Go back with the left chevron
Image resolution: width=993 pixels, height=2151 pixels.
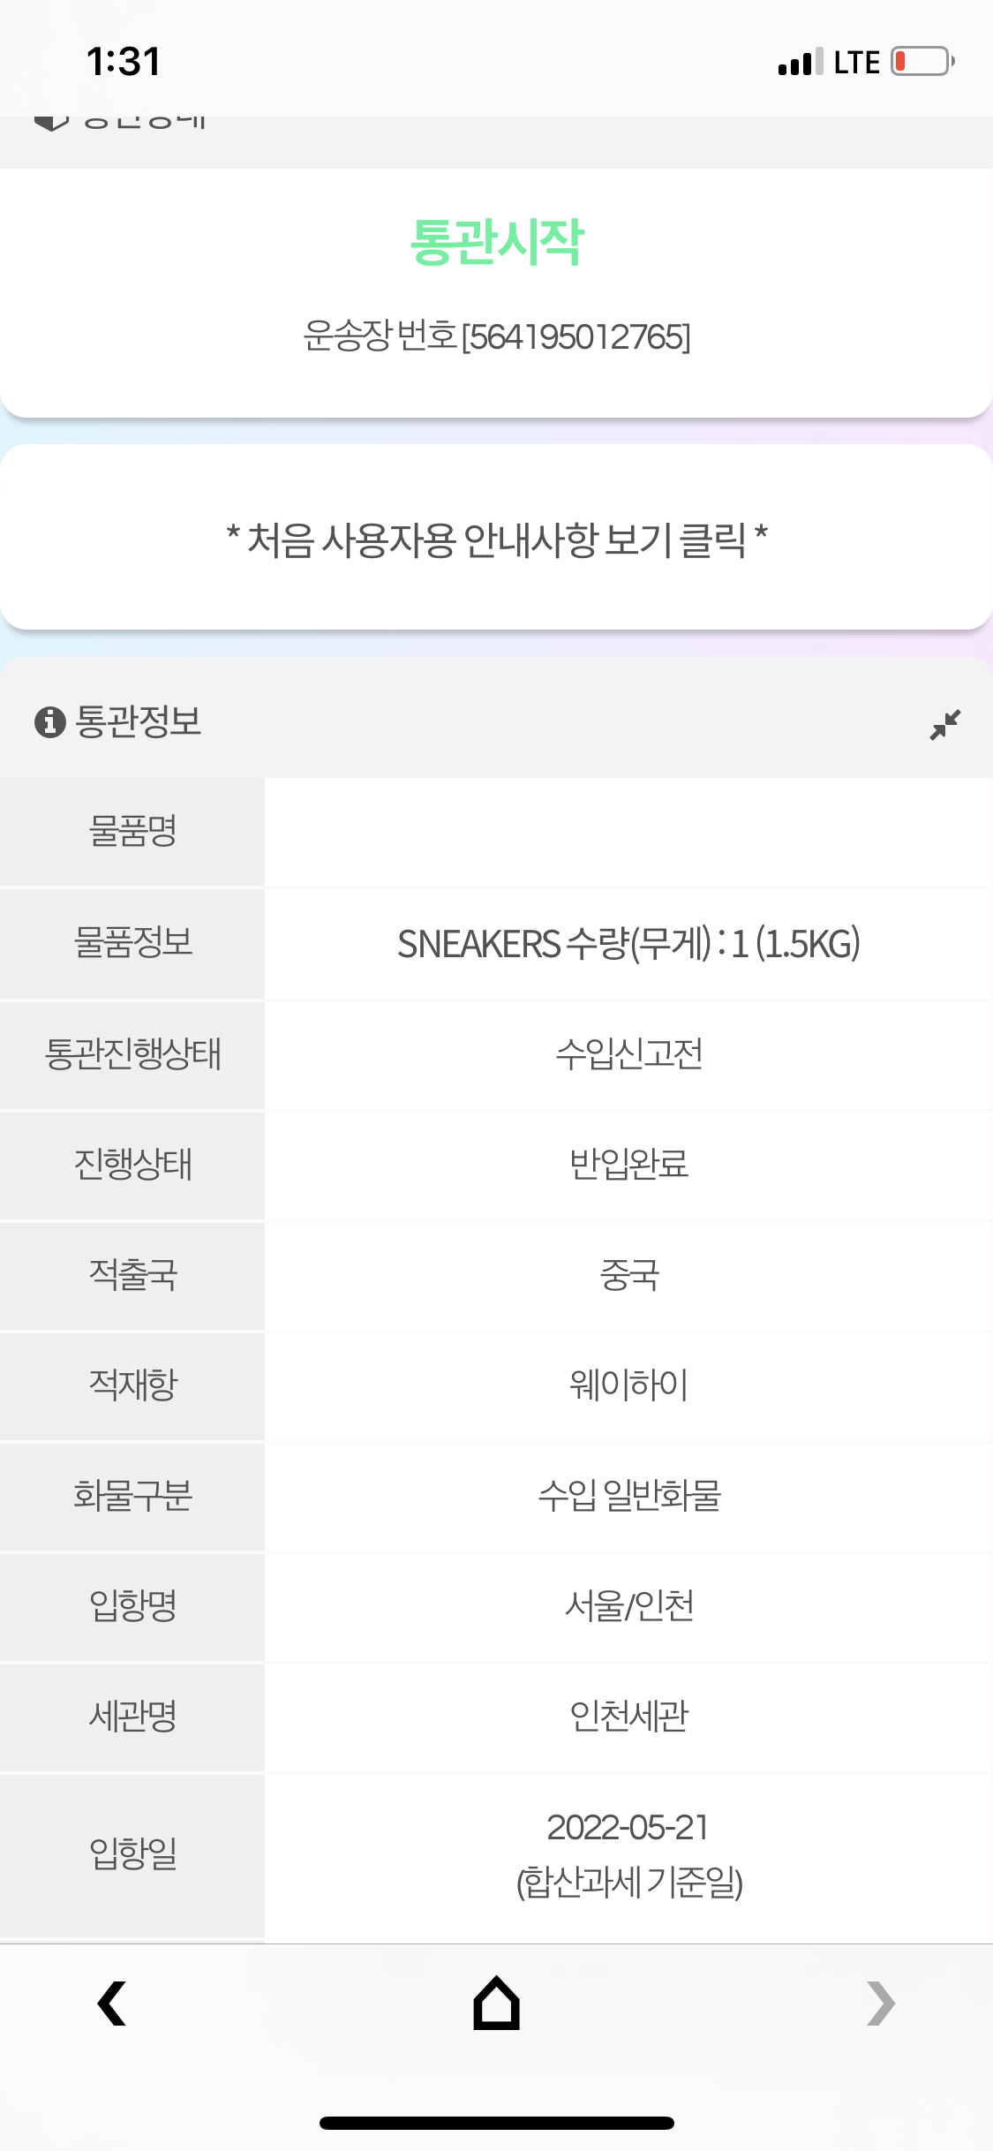point(112,2003)
